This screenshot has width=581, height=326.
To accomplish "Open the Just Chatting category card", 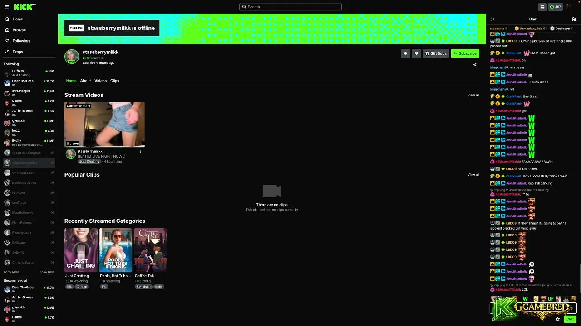I will [81, 250].
